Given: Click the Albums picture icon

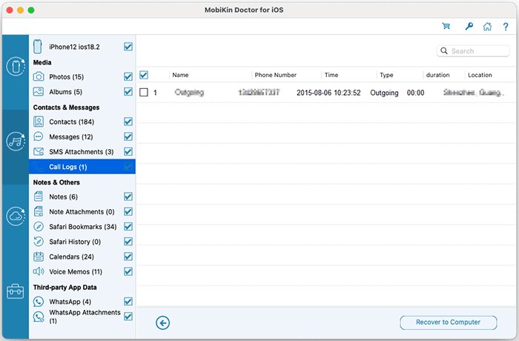Looking at the screenshot, I should click(39, 92).
